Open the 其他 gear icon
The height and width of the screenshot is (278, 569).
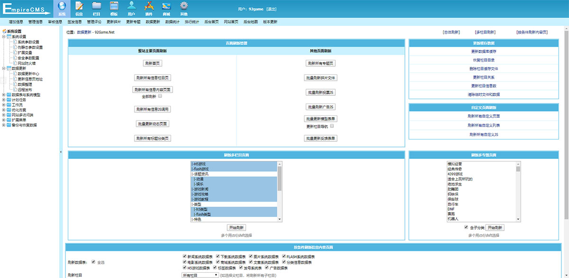point(184,6)
